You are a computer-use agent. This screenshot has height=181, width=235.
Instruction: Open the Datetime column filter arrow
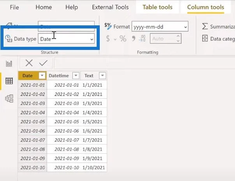[x=76, y=75]
